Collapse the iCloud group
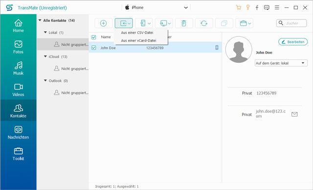The image size is (313, 190). [x=45, y=57]
